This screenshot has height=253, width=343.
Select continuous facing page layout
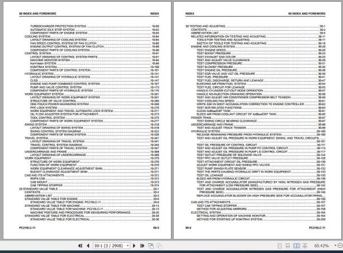coord(305,246)
